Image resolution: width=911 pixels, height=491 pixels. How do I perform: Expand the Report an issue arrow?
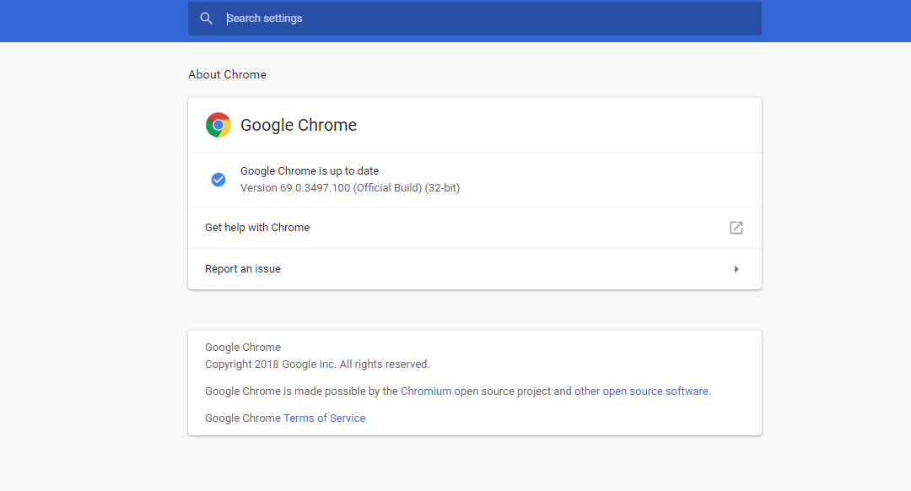click(x=736, y=269)
